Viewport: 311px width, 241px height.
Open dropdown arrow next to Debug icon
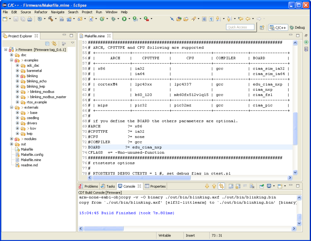click(x=118, y=19)
